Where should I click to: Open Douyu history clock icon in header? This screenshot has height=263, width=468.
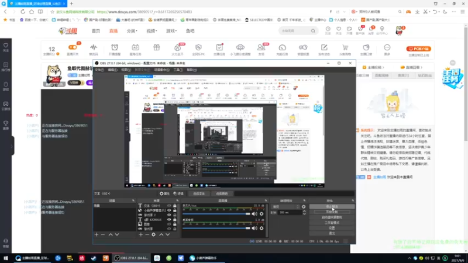328,29
